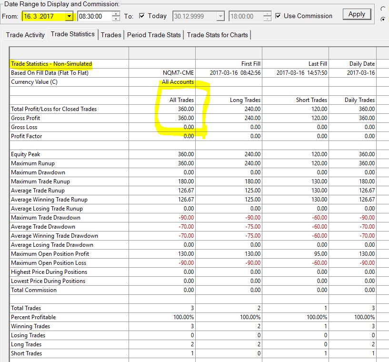The image size is (389, 362).
Task: Click the Short Trades column header
Action: pyautogui.click(x=311, y=100)
